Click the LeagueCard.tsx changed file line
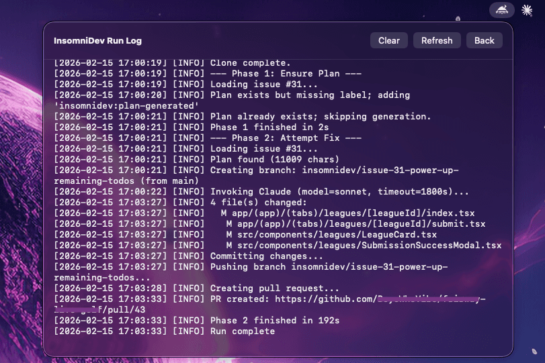The width and height of the screenshot is (545, 363). (331, 235)
